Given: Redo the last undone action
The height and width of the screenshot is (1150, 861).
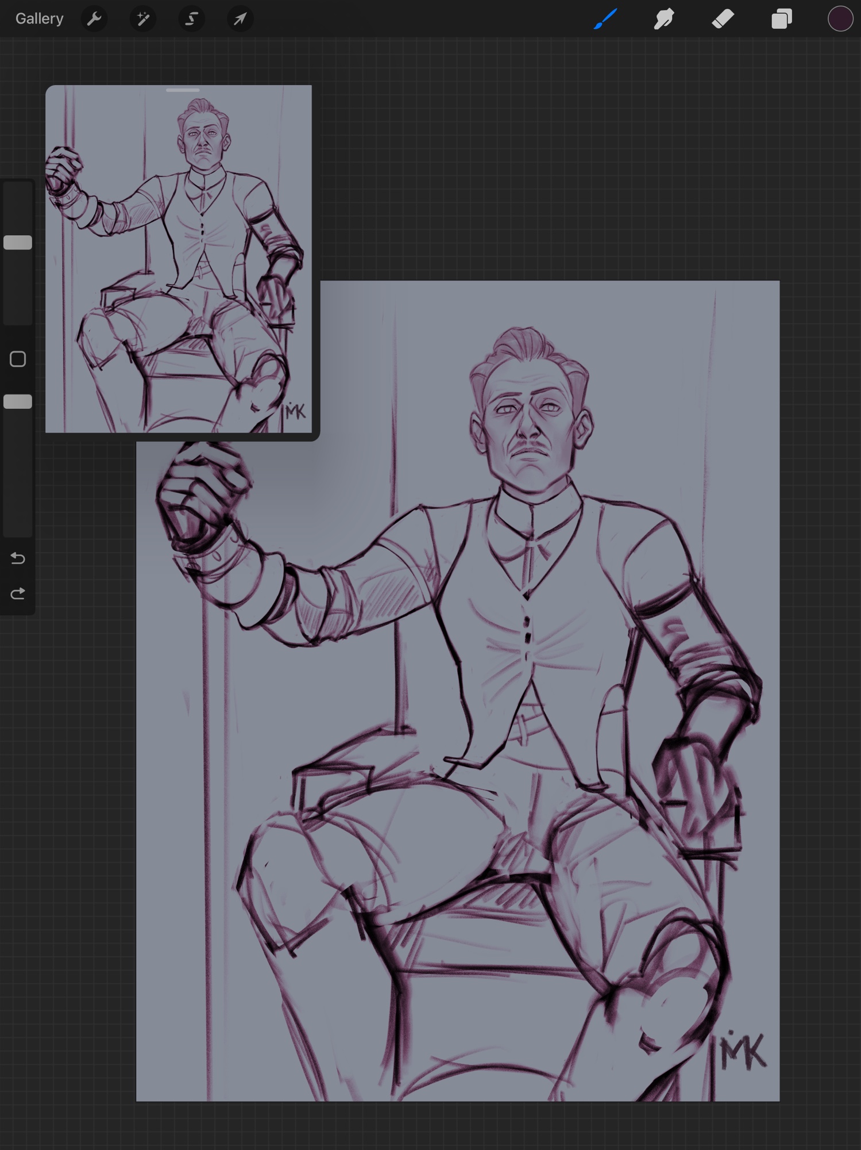Looking at the screenshot, I should point(18,593).
